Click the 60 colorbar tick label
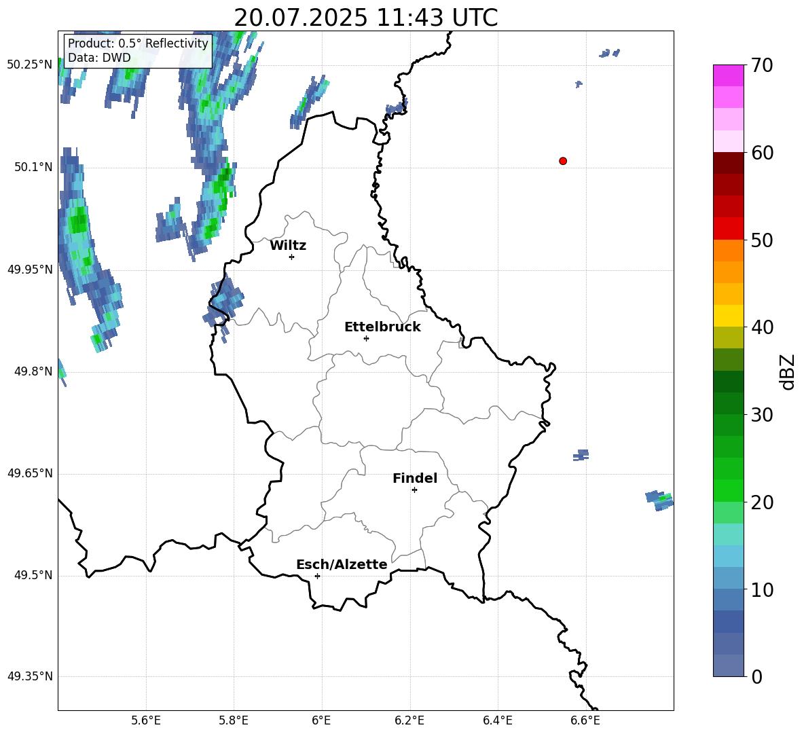Screen dimensions: 804x734 point(762,153)
